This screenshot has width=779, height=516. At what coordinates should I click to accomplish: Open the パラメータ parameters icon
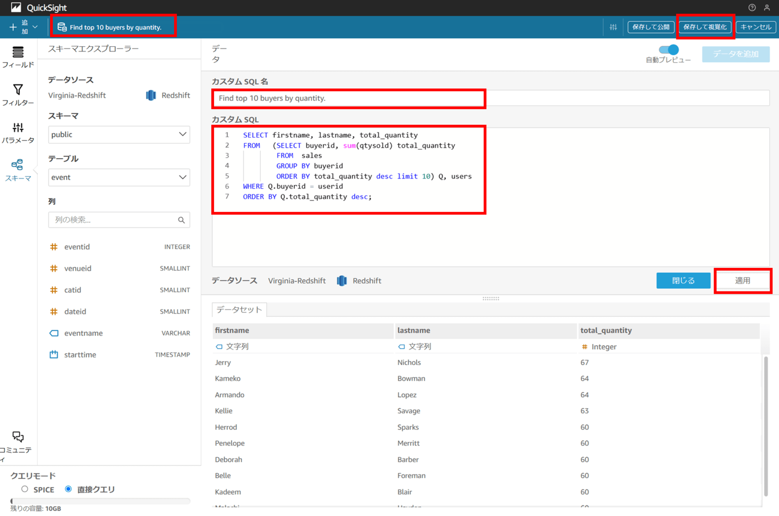tap(18, 127)
